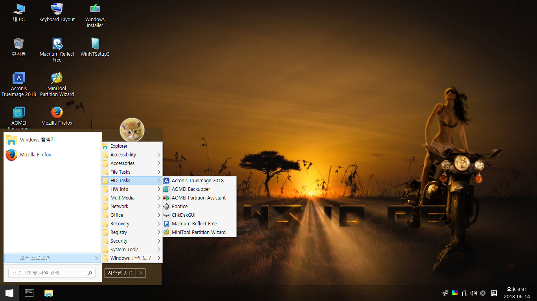Click the Windows Start button

click(9, 293)
